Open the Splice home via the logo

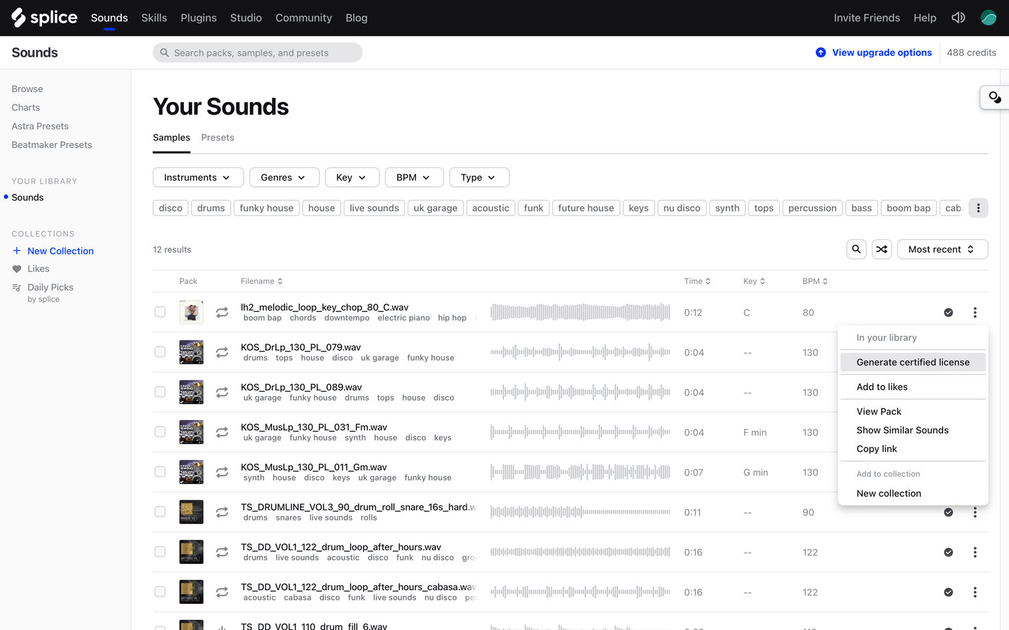(x=44, y=17)
